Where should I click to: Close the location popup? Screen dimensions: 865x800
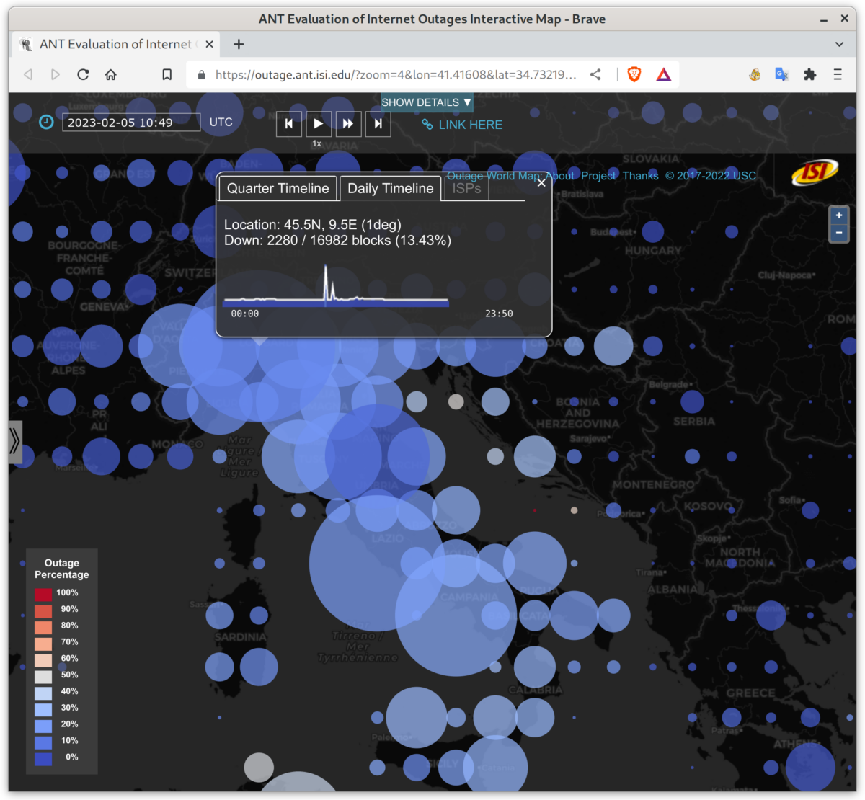[541, 182]
